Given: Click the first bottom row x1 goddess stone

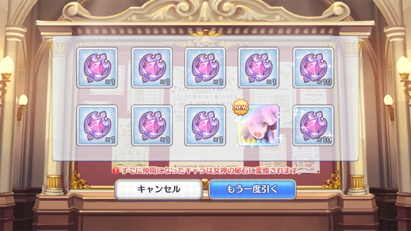Looking at the screenshot, I should [97, 126].
